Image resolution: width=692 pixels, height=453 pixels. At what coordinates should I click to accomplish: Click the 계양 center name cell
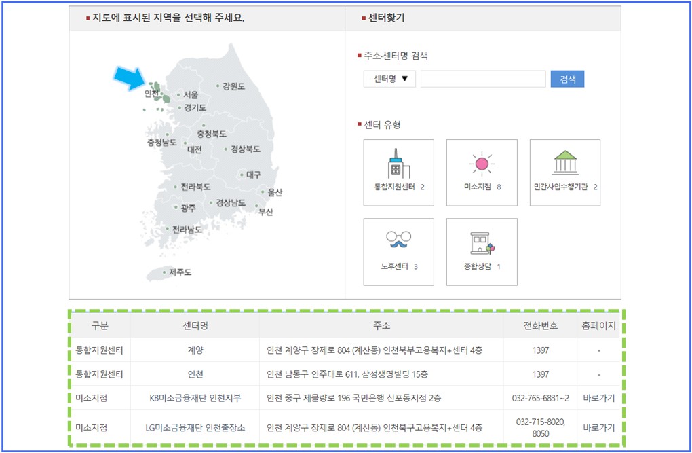point(195,350)
